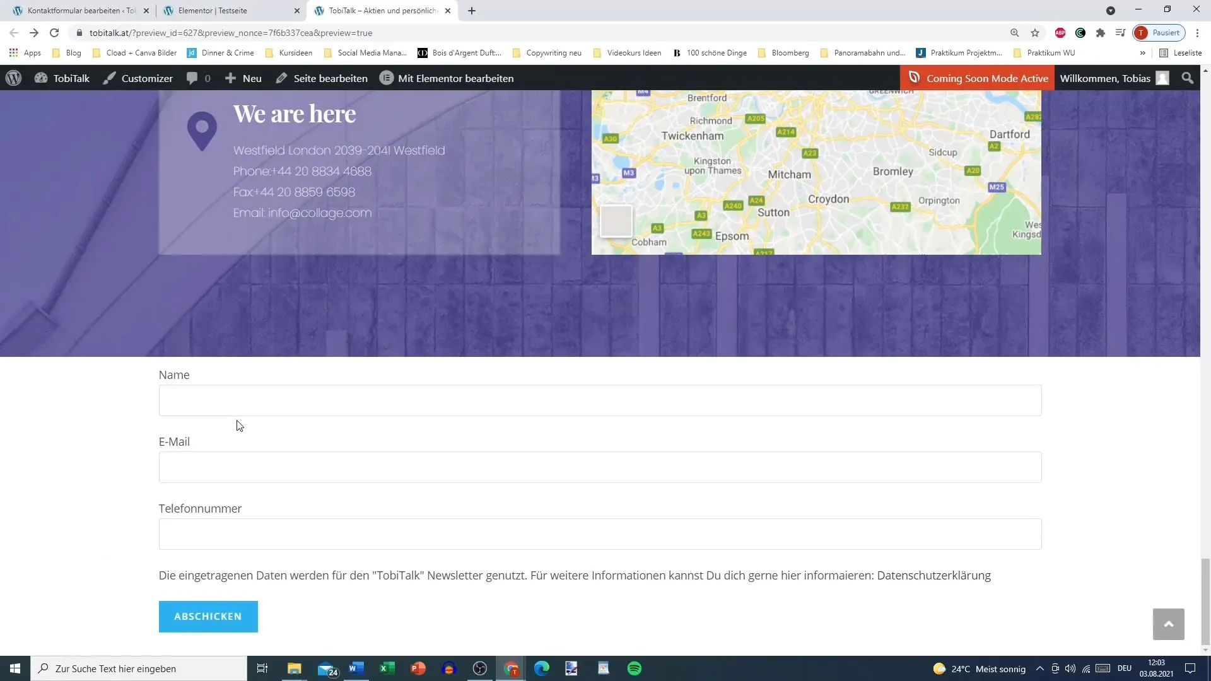Click the ABSCHICKEN submit button

point(208,617)
